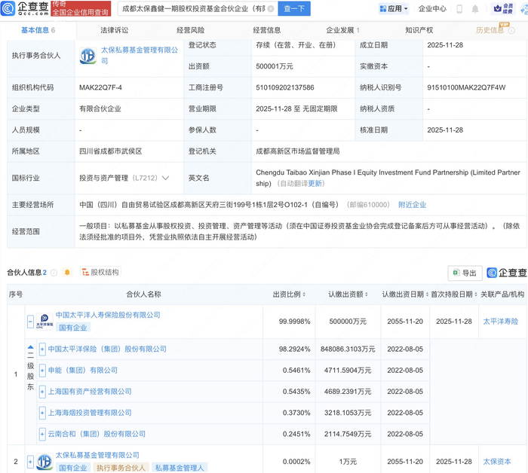Expand the 申能（集团）有限公司 row

point(42,371)
